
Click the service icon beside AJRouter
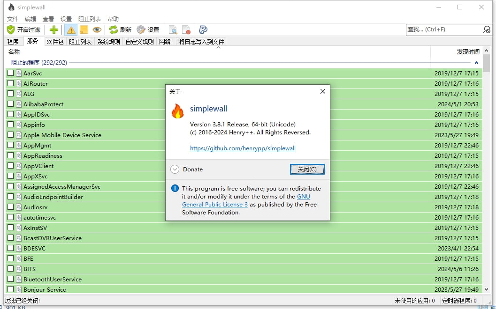pos(19,83)
